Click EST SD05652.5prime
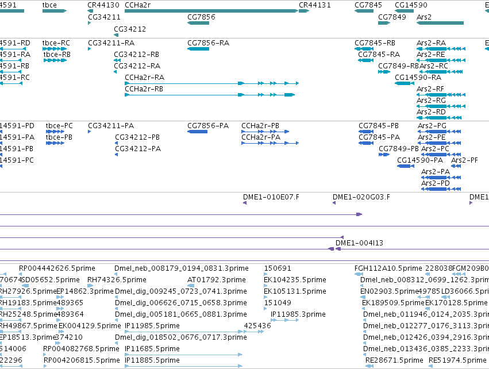Screen dimensions: 489x369 coord(51,280)
